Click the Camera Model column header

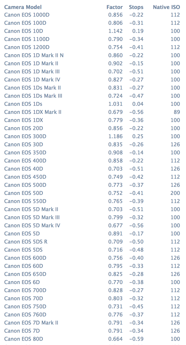click(23, 7)
